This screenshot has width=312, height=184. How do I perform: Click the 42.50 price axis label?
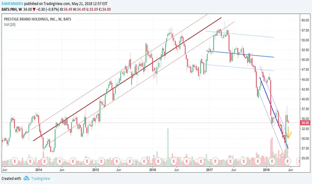pyautogui.click(x=305, y=89)
